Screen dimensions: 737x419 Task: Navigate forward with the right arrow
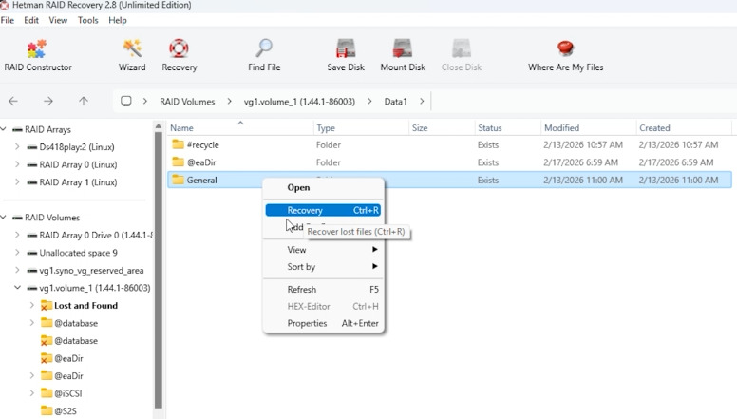pyautogui.click(x=47, y=101)
